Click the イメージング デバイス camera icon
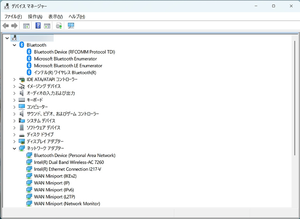Viewport: 300px width, 219px height. [x=22, y=86]
